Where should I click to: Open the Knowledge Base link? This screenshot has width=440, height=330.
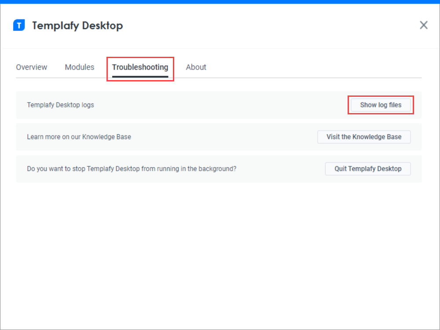pos(364,137)
